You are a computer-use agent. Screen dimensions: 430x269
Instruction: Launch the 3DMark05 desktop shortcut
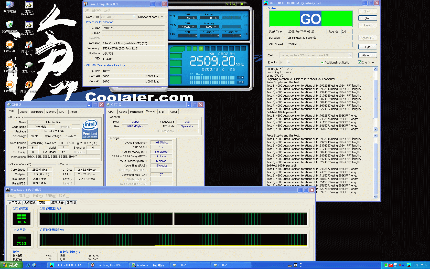coord(9,67)
